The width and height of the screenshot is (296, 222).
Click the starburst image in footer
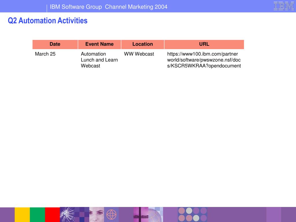click(x=67, y=215)
